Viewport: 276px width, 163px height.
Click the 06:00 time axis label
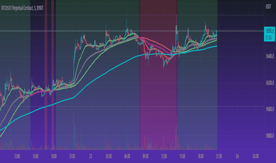tap(127, 156)
